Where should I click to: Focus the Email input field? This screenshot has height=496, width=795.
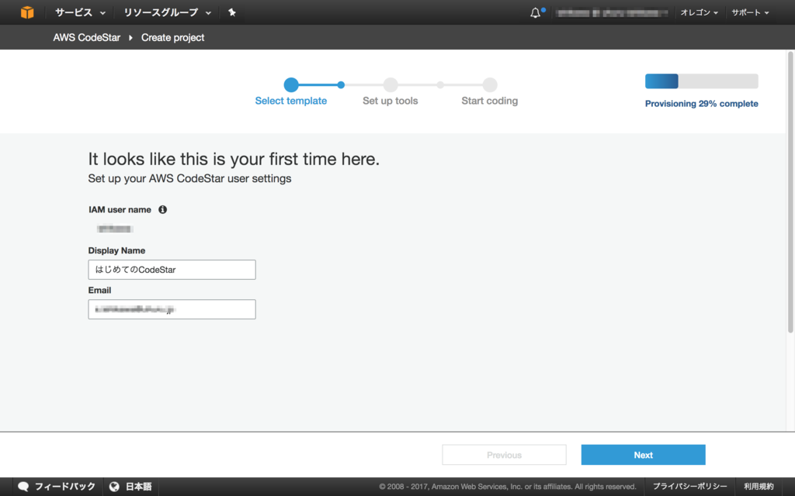pos(172,309)
